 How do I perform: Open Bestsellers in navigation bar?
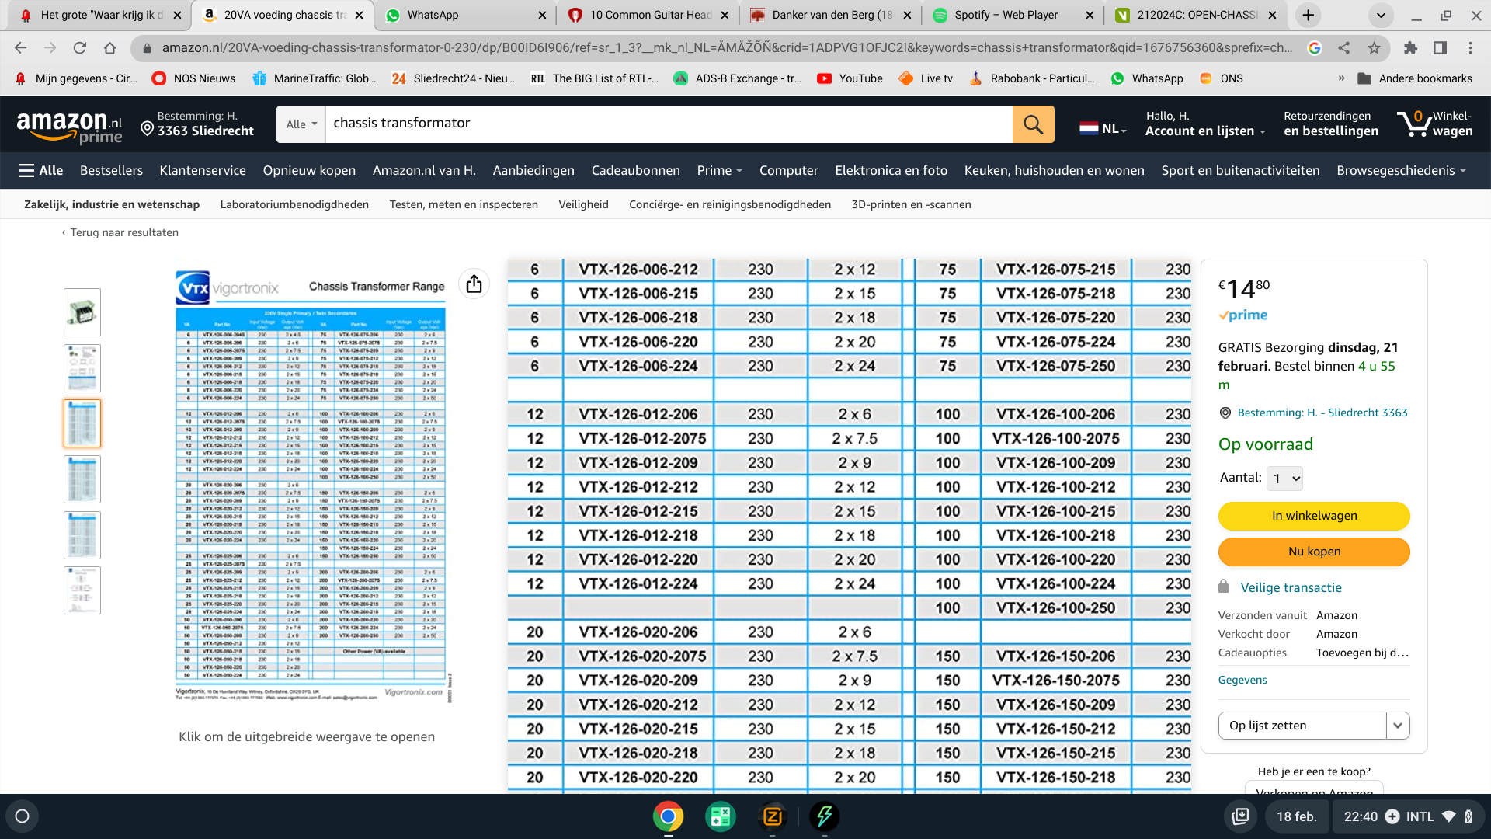pos(111,171)
